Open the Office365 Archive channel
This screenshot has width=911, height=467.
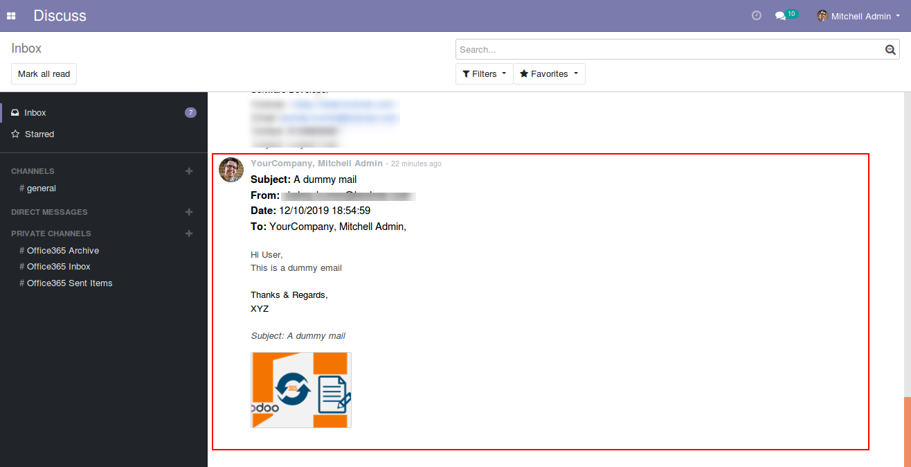pos(62,251)
